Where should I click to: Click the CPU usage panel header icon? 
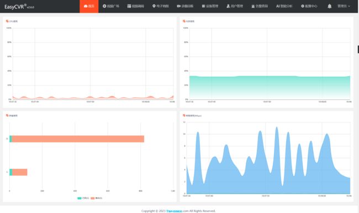pyautogui.click(x=7, y=21)
